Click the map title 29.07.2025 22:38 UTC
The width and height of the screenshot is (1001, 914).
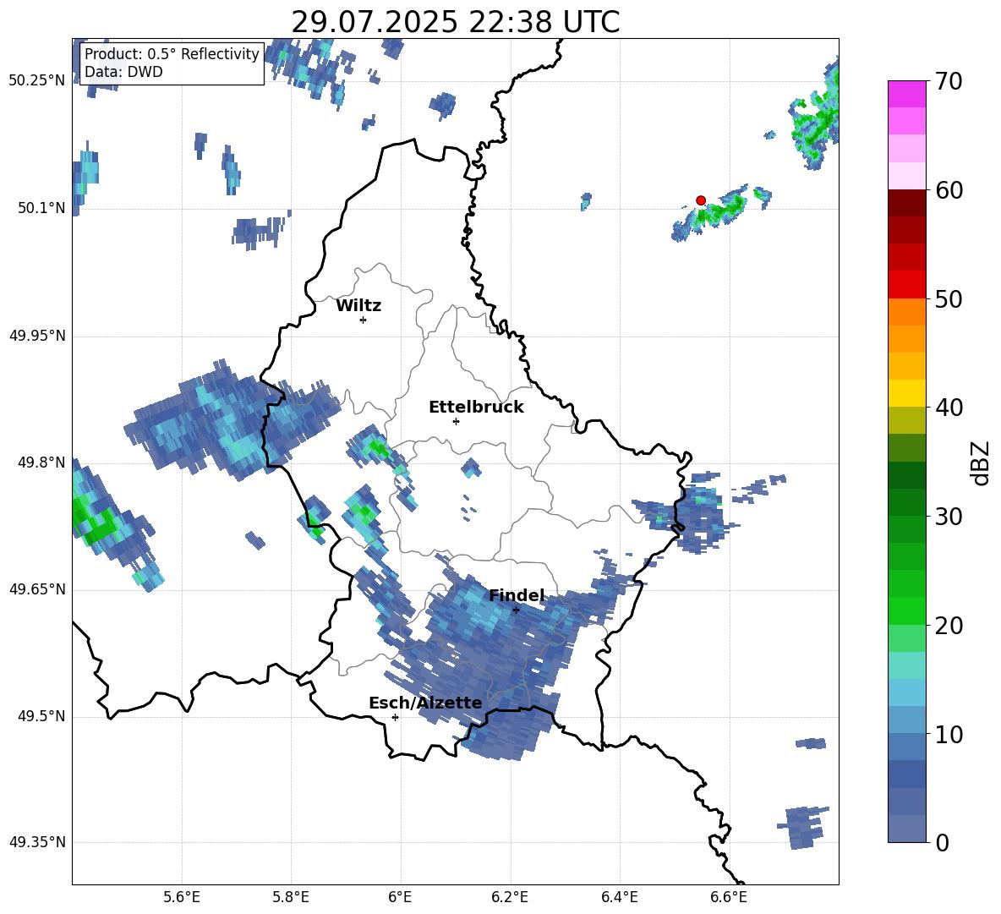pos(455,22)
